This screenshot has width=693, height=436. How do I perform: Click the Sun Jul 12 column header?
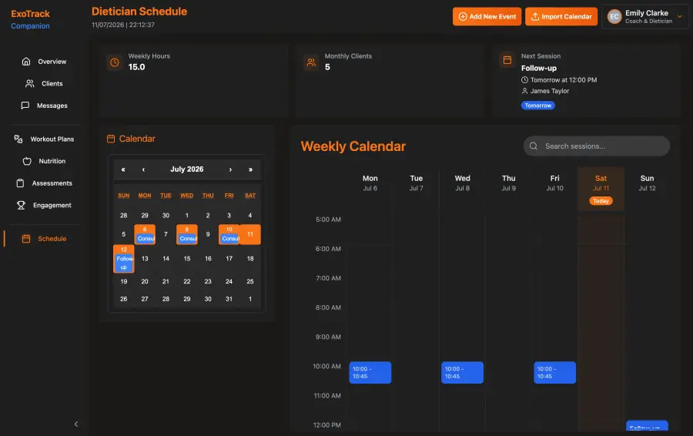[647, 183]
